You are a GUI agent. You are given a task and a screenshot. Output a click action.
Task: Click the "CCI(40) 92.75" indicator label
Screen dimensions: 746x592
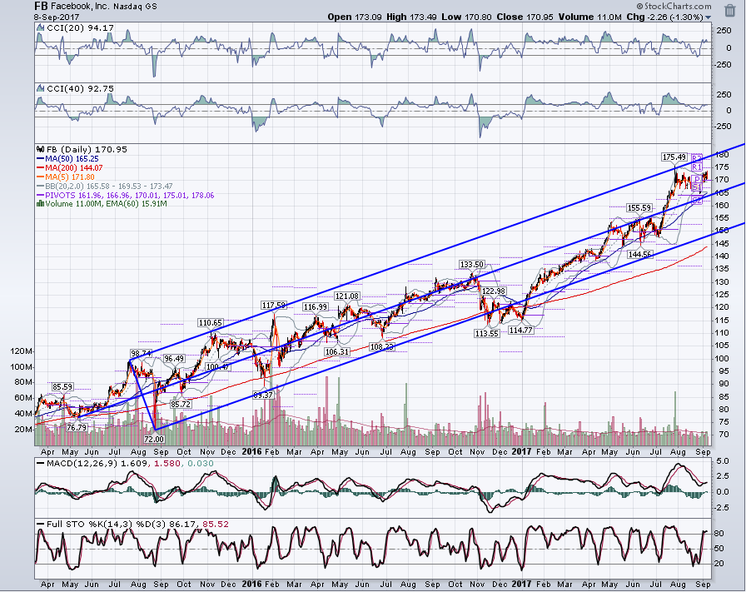point(80,88)
